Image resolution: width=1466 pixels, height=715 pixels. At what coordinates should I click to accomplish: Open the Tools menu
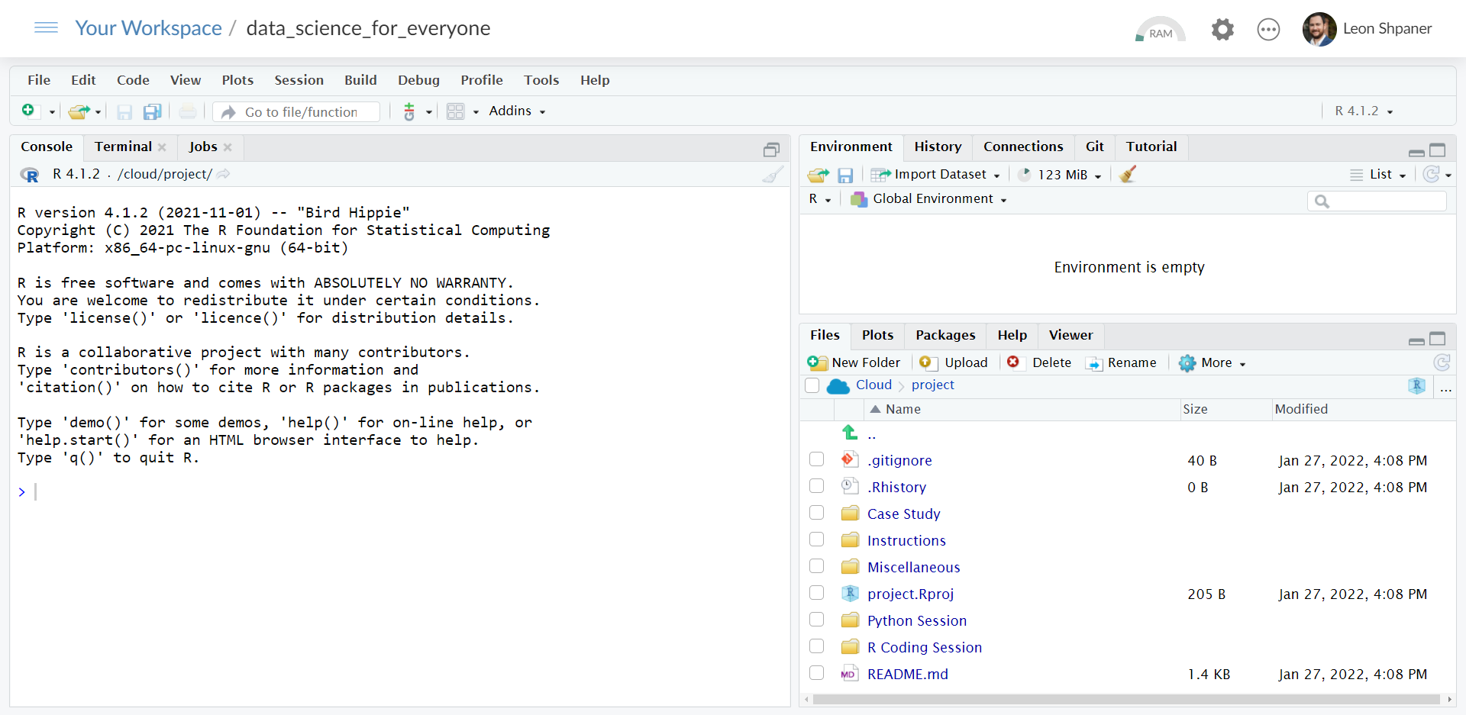[541, 80]
